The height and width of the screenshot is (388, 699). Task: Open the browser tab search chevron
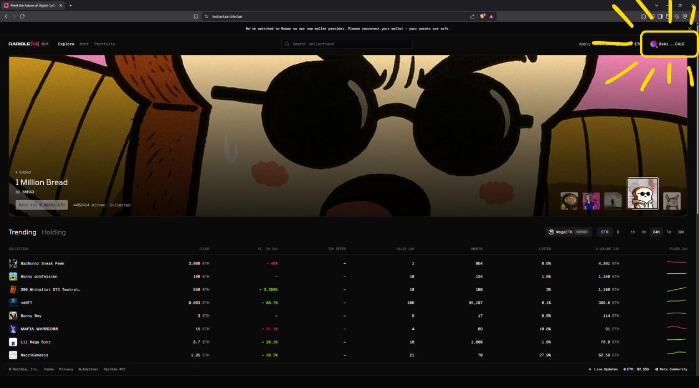(x=656, y=6)
